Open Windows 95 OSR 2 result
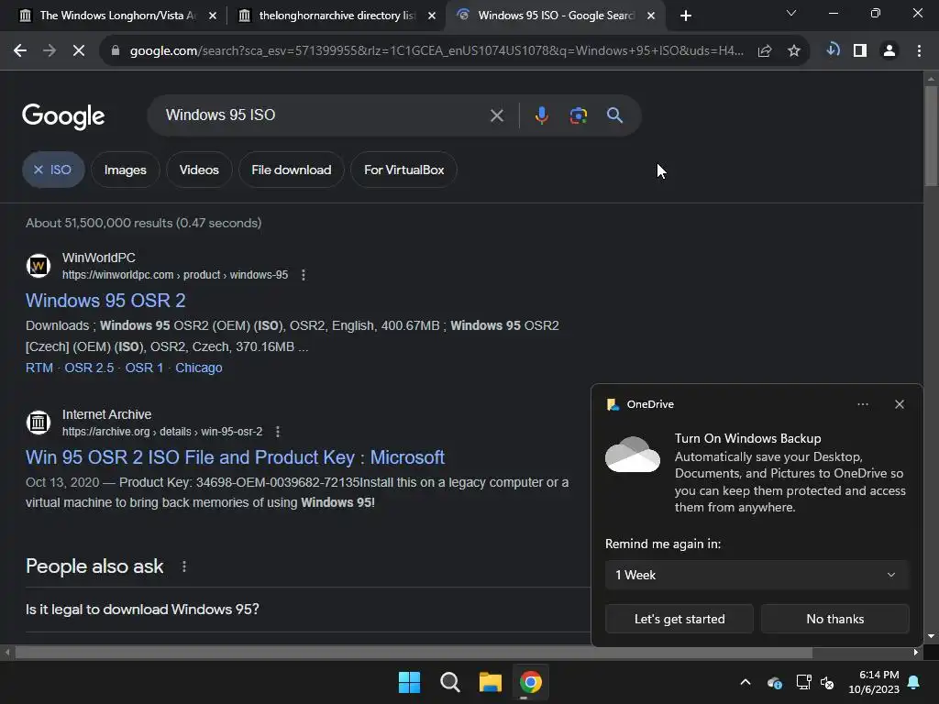939x704 pixels. (105, 301)
